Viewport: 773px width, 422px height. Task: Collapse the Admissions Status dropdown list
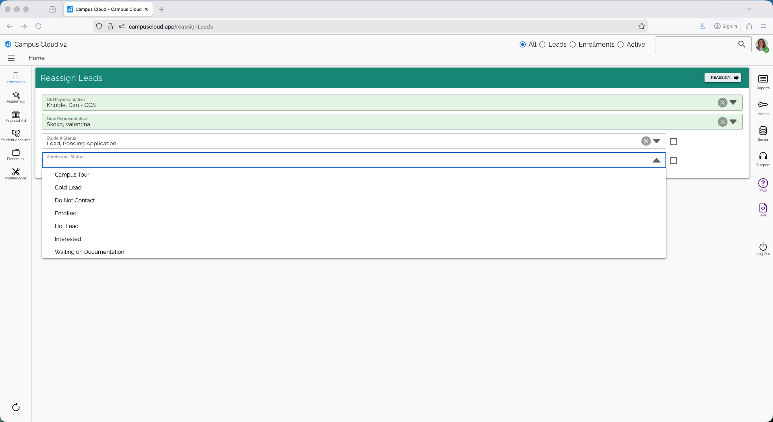tap(656, 161)
